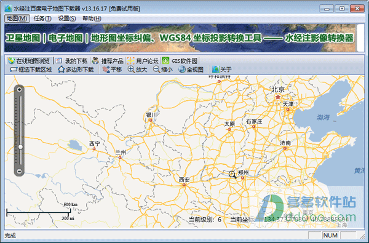Open the 地图(M) menu
The width and height of the screenshot is (369, 243).
[17, 18]
